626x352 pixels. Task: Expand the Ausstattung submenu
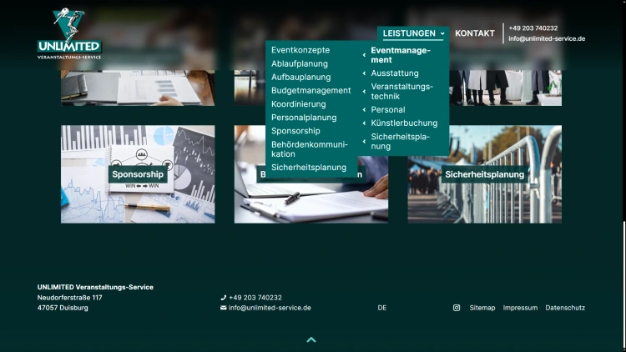click(395, 73)
